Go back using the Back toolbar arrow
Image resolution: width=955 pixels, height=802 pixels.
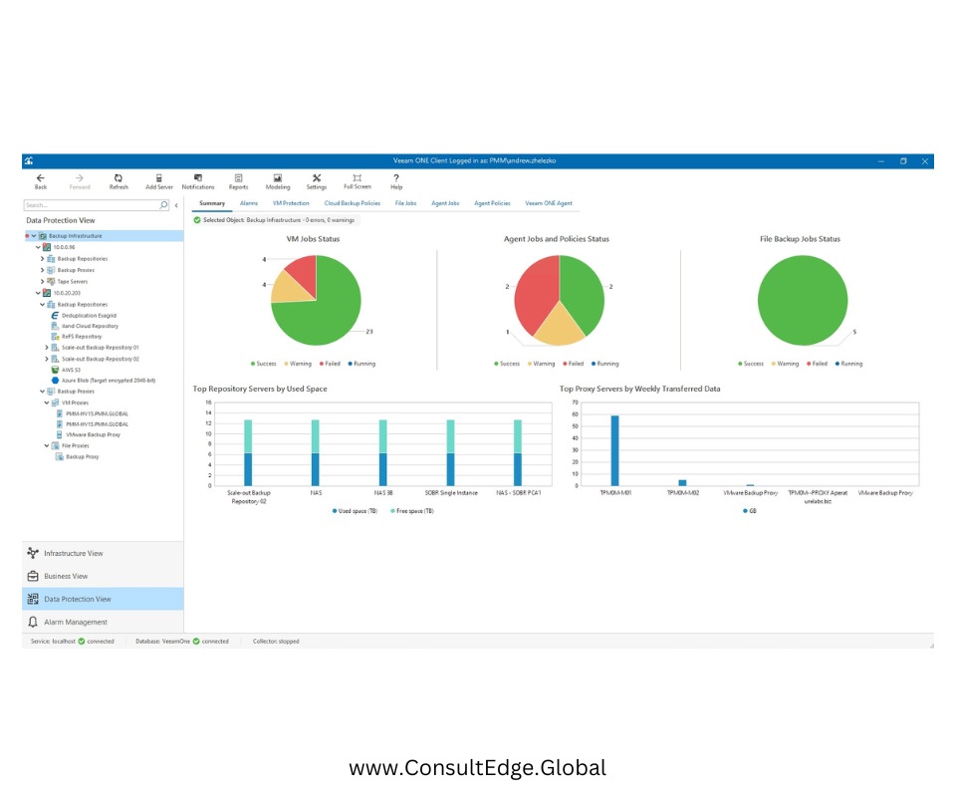pyautogui.click(x=40, y=178)
